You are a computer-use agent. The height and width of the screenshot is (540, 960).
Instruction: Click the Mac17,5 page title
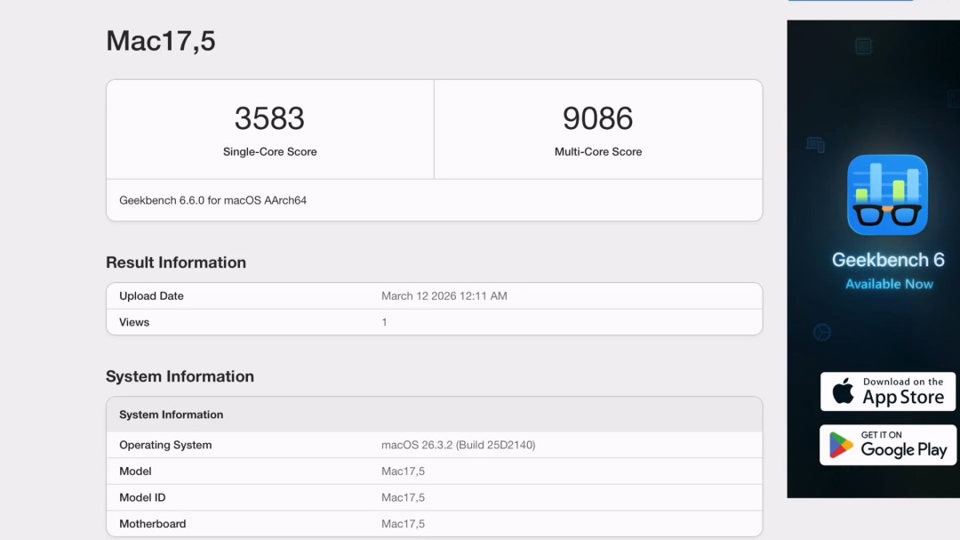(x=161, y=41)
